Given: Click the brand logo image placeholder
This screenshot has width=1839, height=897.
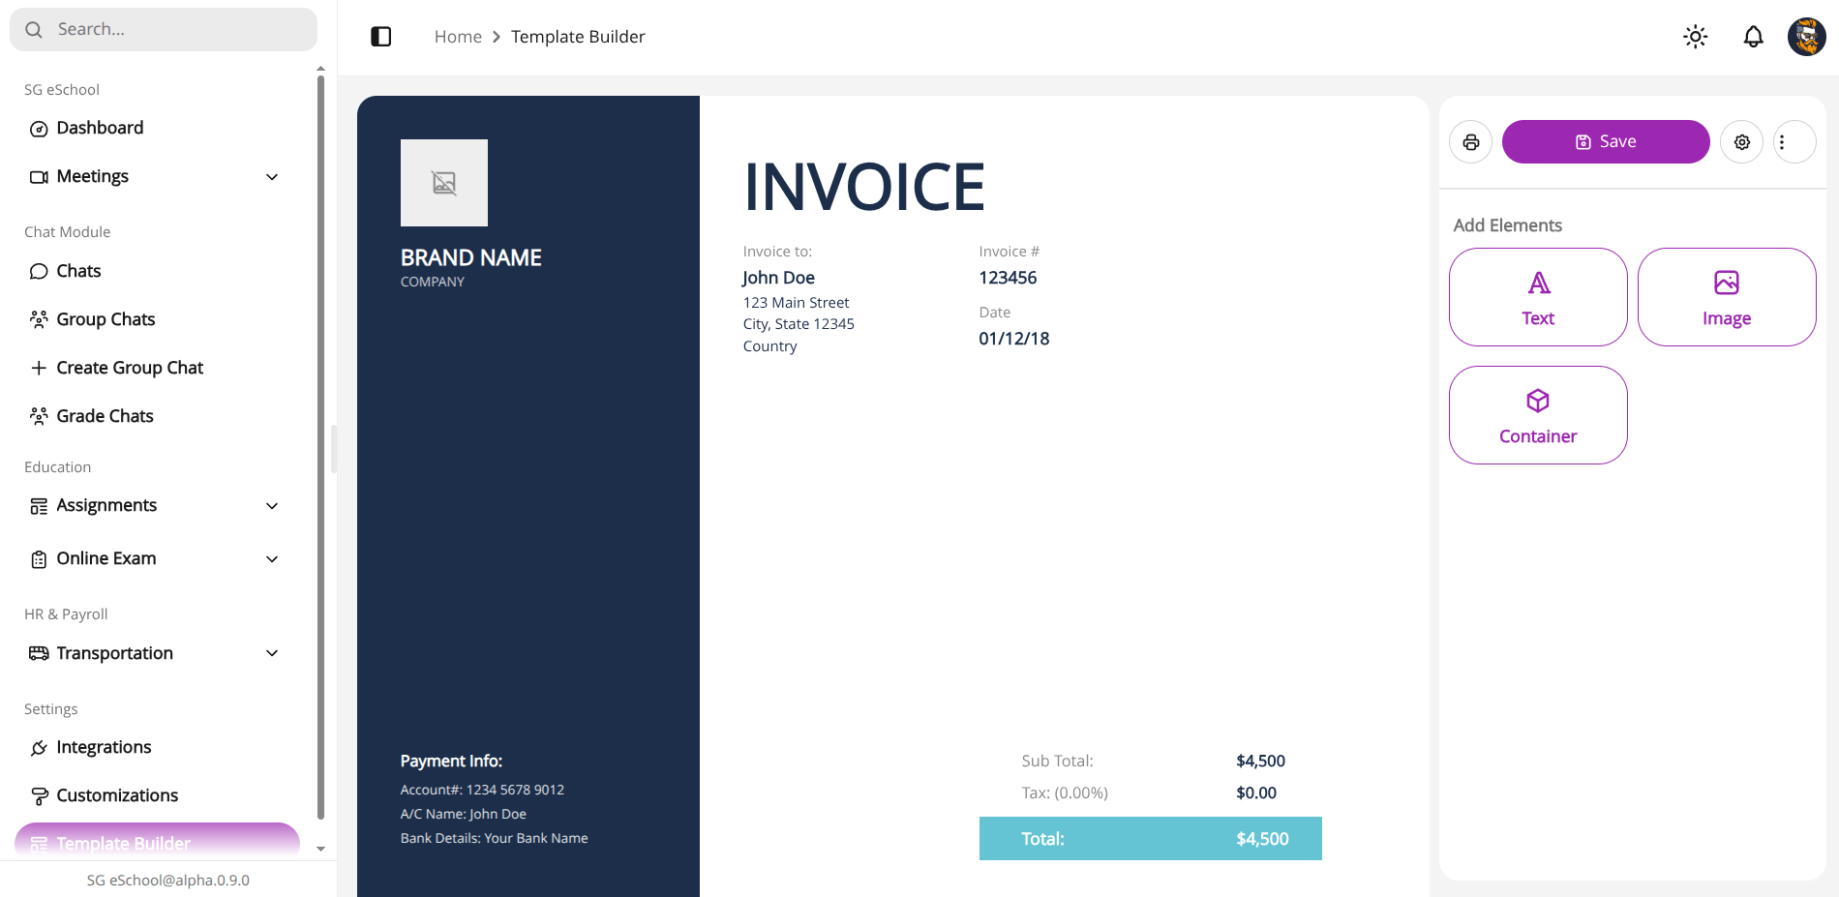Looking at the screenshot, I should (444, 183).
